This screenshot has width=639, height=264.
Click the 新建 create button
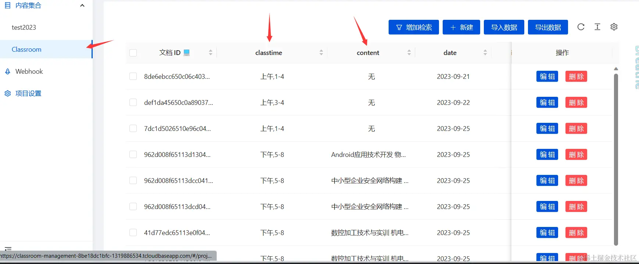(461, 27)
